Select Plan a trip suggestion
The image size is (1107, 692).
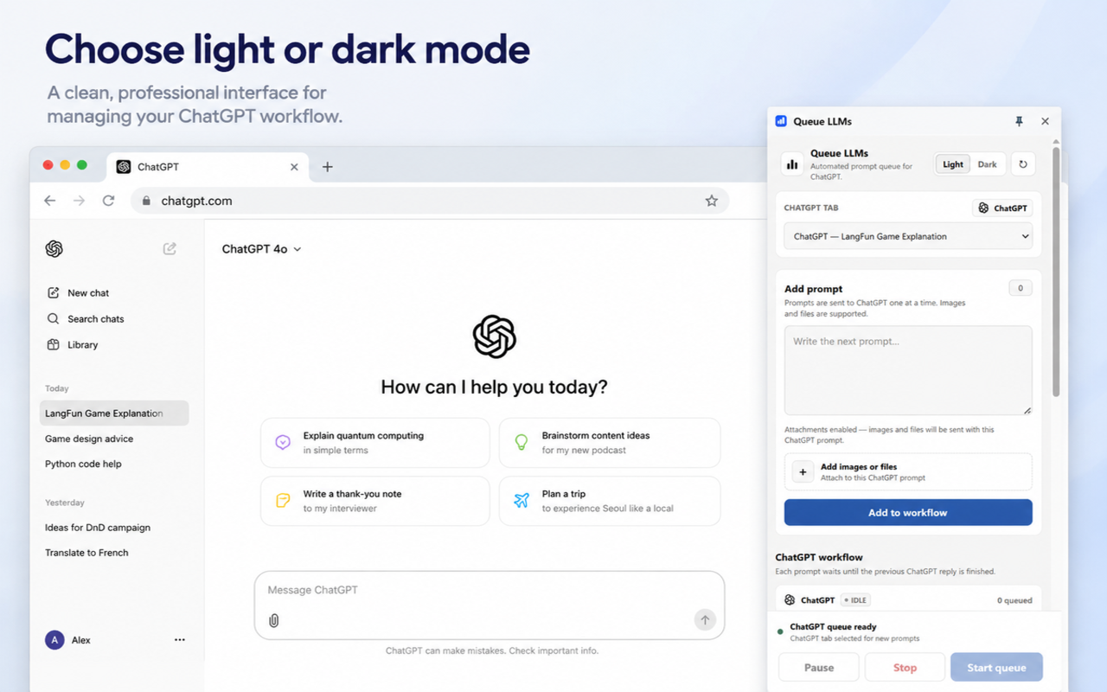pos(610,501)
